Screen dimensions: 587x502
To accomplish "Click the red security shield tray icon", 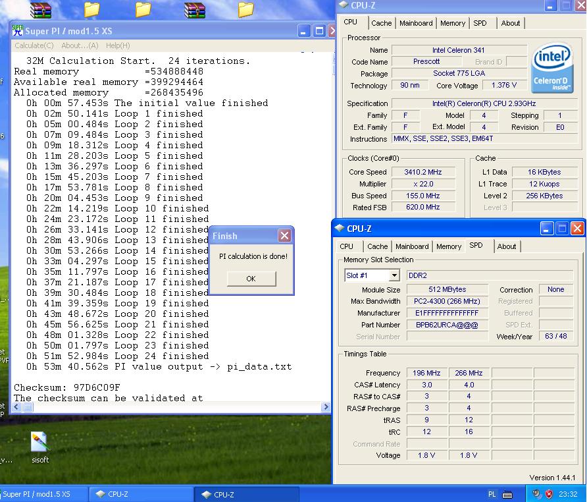I will point(549,494).
